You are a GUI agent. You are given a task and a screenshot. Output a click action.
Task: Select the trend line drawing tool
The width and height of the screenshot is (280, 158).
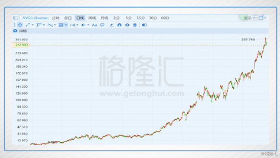tap(28, 25)
